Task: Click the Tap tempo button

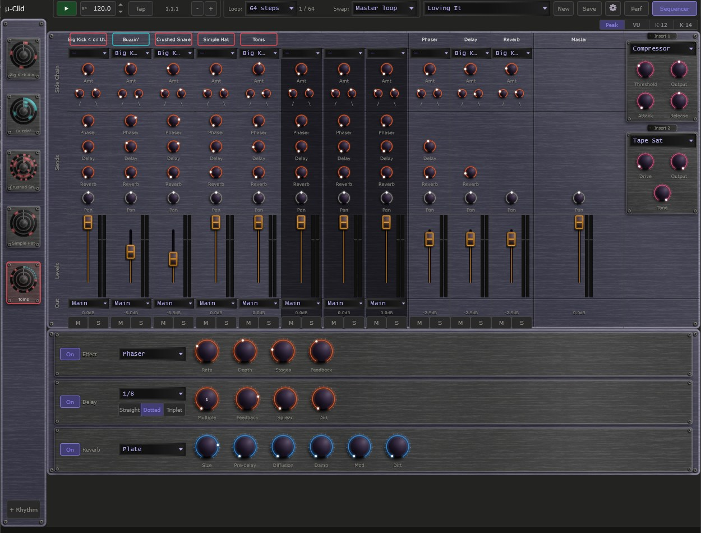Action: pos(141,8)
